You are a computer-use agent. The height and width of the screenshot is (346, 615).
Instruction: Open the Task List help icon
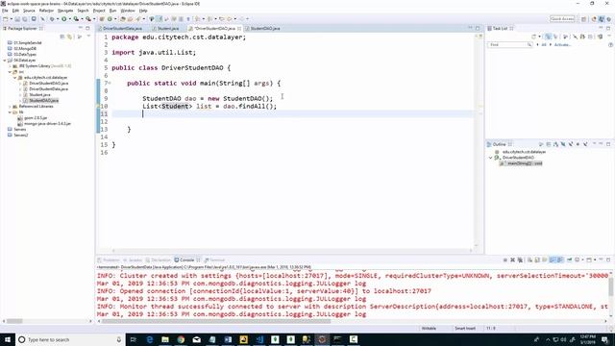pos(611,45)
